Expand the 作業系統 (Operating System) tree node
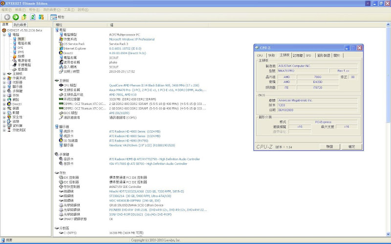The height and width of the screenshot is (244, 391). pyautogui.click(x=4, y=78)
